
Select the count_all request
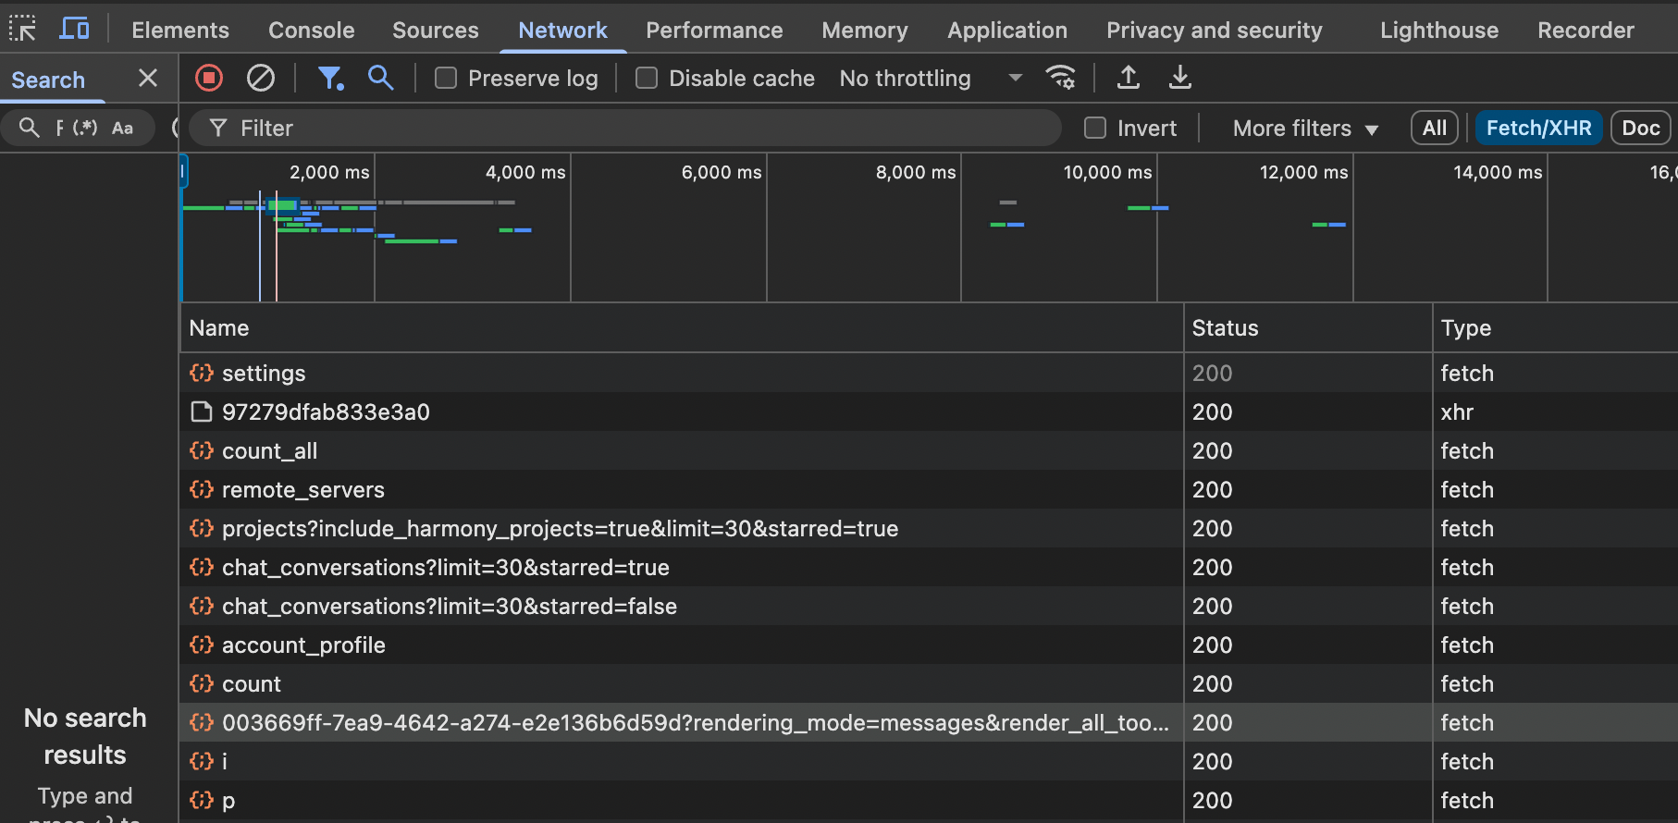click(929, 450)
